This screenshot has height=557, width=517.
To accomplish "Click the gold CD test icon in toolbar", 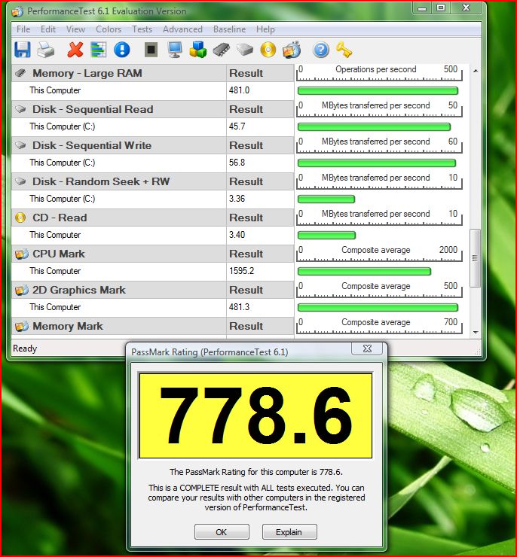I will 268,50.
